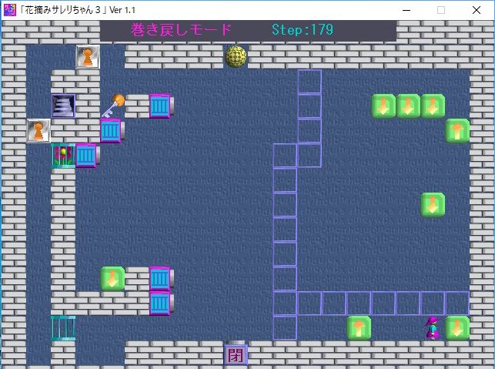The height and width of the screenshot is (369, 495).
Task: Select the staircase tile
Action: pyautogui.click(x=63, y=106)
